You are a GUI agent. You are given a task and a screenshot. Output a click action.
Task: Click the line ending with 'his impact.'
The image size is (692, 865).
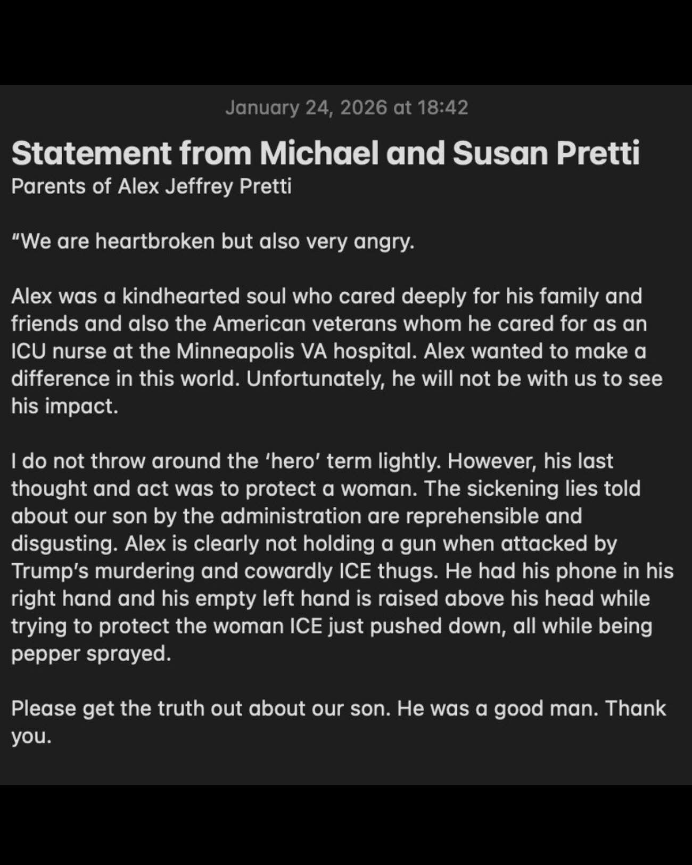(64, 406)
